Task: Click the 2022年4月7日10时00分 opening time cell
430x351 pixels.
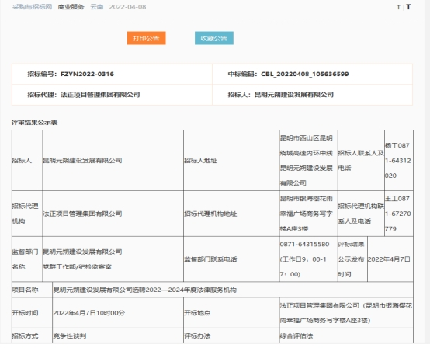Action: coord(118,313)
